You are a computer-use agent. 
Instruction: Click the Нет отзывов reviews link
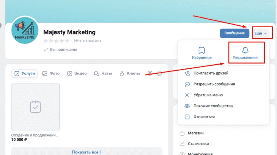point(87,41)
